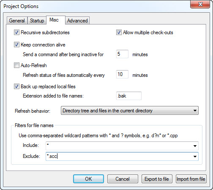Disable Keep connection alive option
This screenshot has height=190, width=213.
coord(16,45)
